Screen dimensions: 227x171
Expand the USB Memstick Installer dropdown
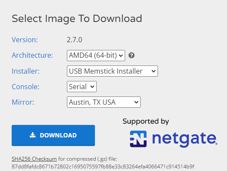(x=112, y=71)
